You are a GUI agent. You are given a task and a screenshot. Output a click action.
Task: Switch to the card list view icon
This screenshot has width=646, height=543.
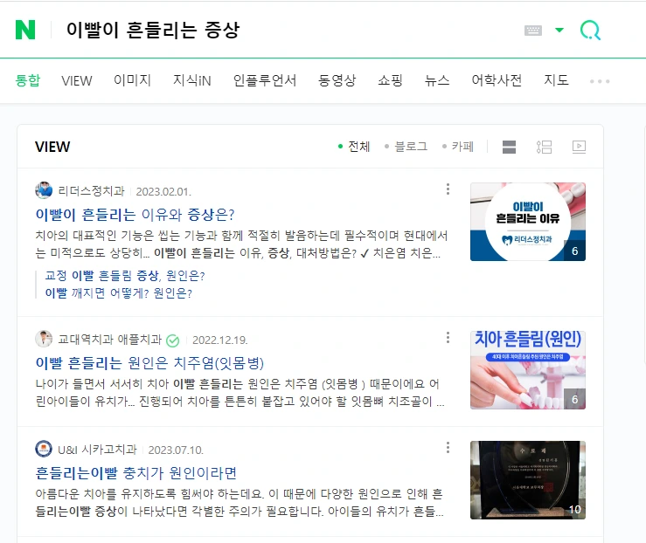510,147
